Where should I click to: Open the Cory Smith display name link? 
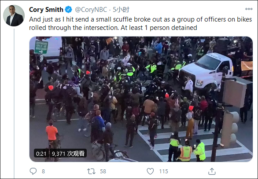tap(46, 10)
